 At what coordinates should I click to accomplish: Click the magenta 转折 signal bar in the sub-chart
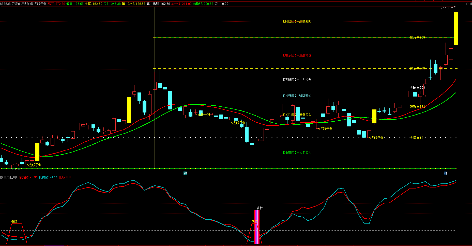pyautogui.click(x=257, y=227)
